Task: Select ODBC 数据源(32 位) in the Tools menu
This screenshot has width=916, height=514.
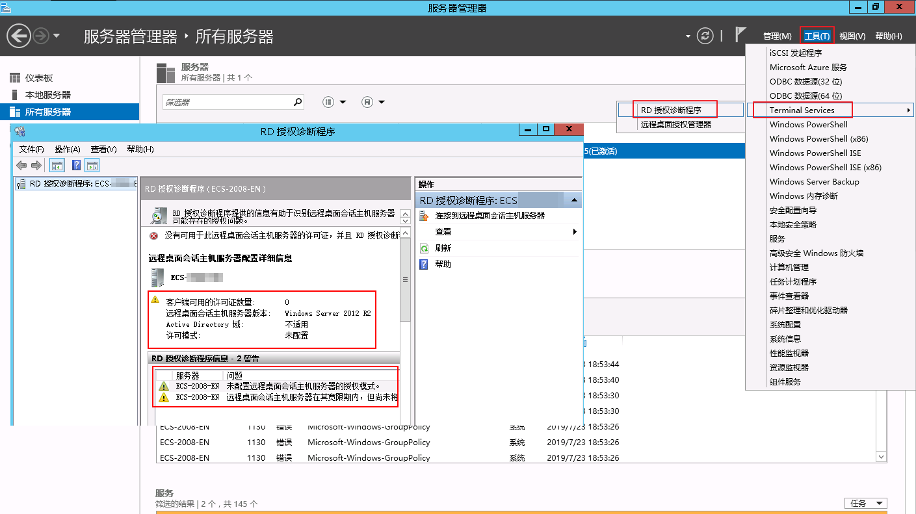Action: [x=805, y=82]
